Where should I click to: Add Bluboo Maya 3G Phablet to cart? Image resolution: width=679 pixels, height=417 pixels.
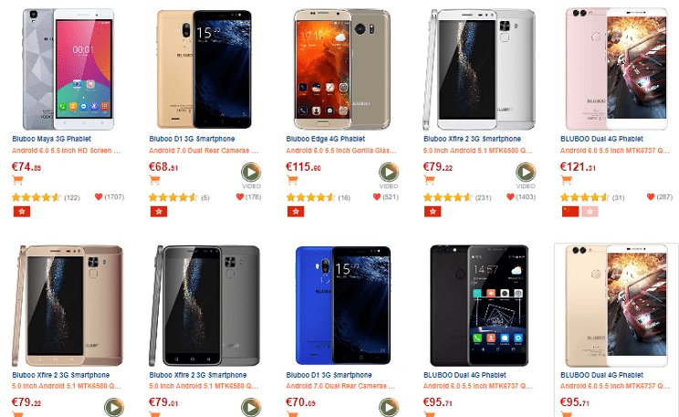click(17, 180)
